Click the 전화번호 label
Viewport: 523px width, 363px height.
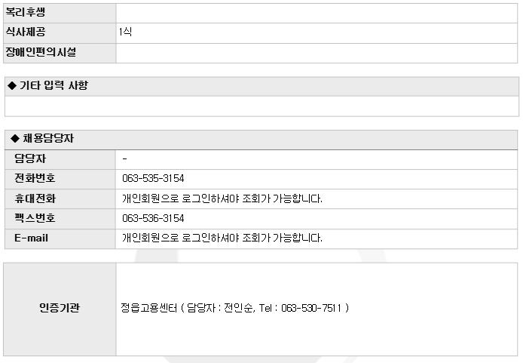(x=35, y=178)
